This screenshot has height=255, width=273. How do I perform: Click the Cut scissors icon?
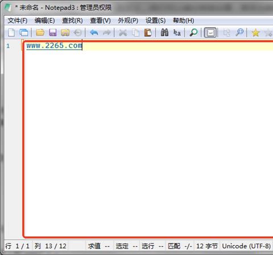click(x=123, y=33)
